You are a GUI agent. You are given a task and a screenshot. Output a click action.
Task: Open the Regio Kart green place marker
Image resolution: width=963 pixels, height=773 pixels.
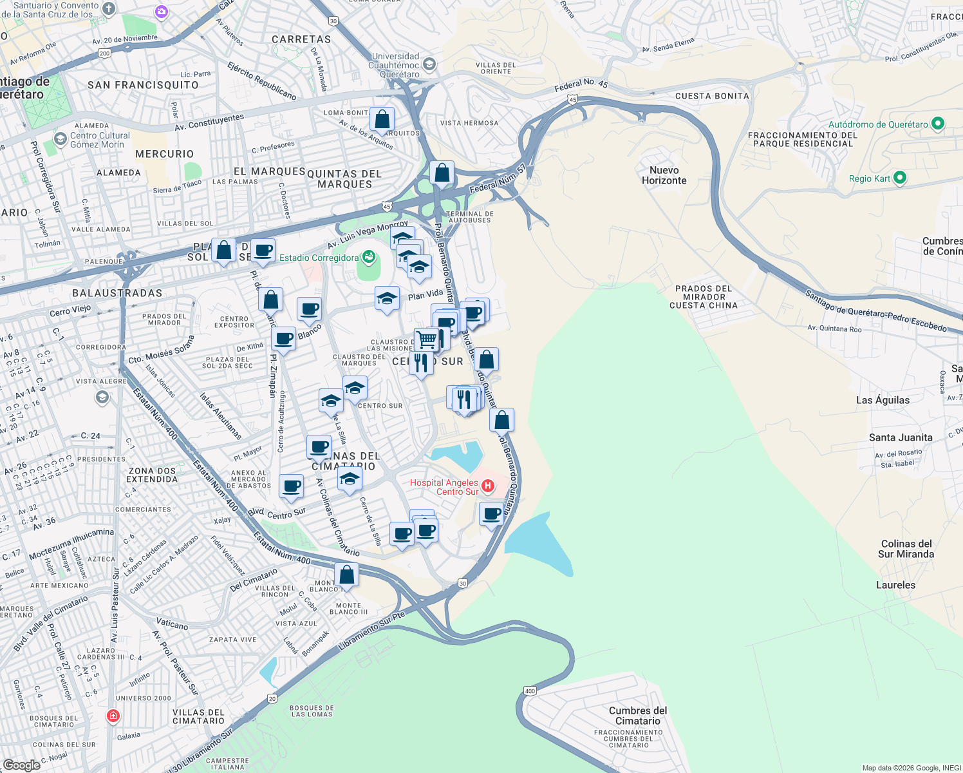(x=899, y=178)
